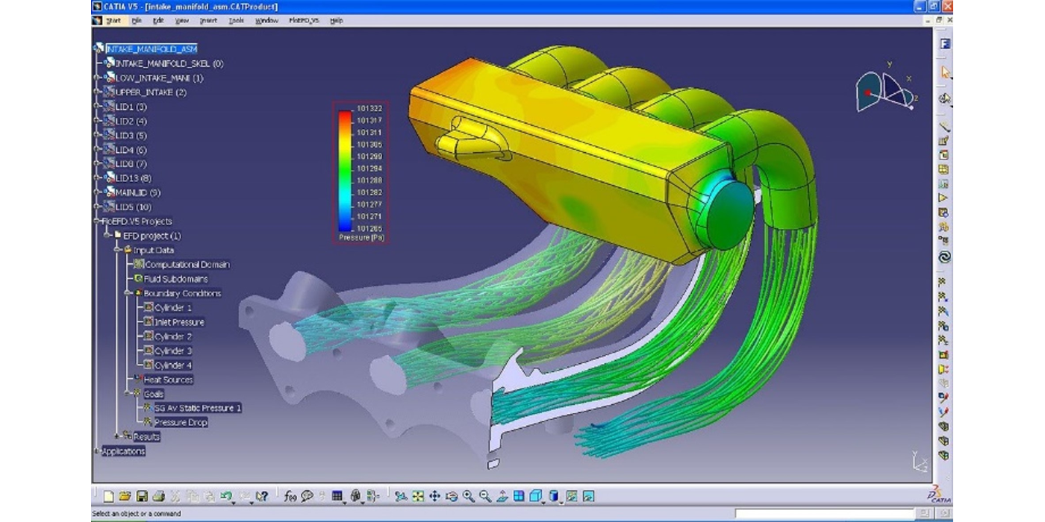Collapse the Input Data node

[117, 250]
